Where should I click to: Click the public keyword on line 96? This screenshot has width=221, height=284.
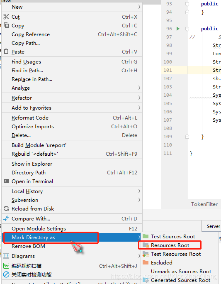[x=210, y=29]
